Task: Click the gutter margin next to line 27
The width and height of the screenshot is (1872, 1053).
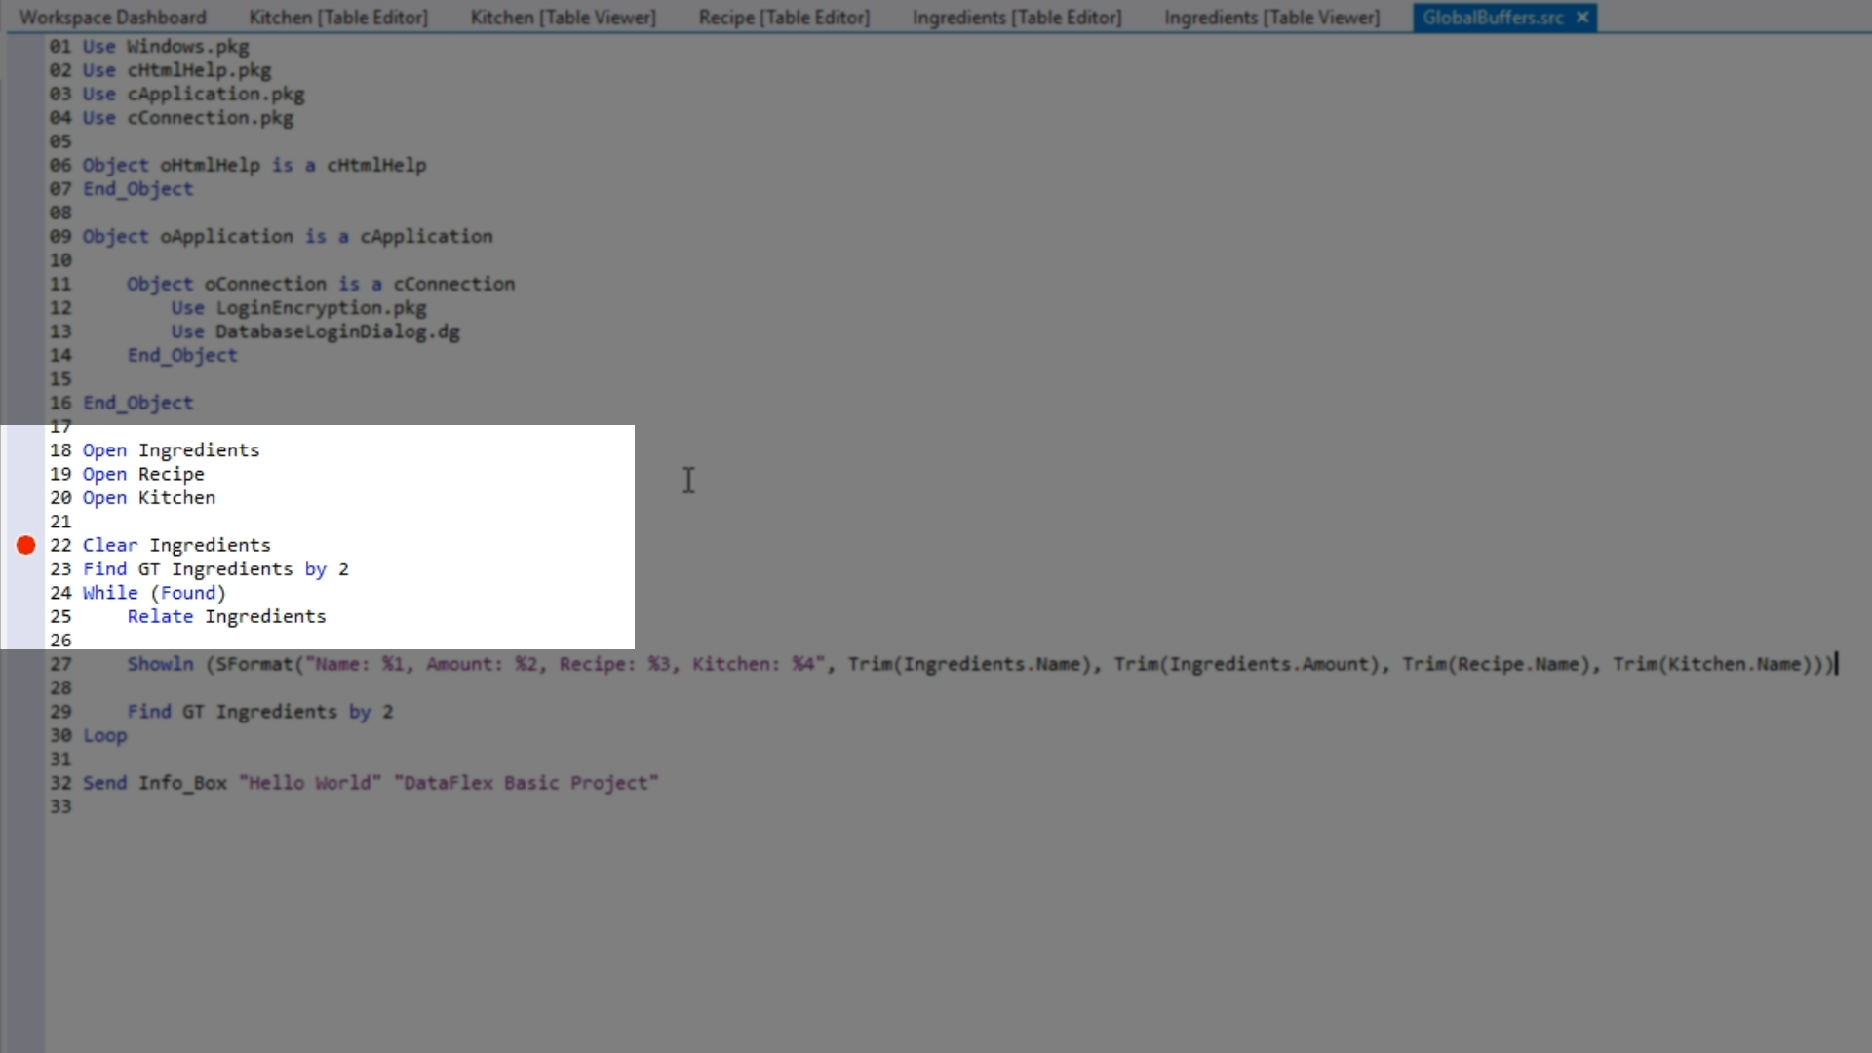Action: coord(26,664)
